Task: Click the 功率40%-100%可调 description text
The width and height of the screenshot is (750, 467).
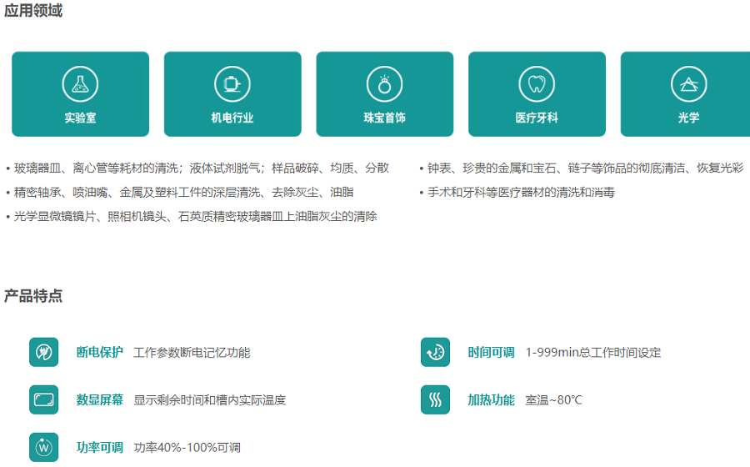Action: click(187, 448)
